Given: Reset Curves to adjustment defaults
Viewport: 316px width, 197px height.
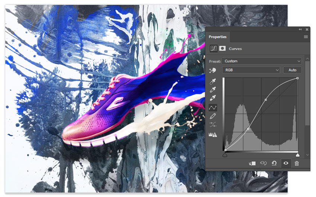Looking at the screenshot, I should pyautogui.click(x=274, y=163).
